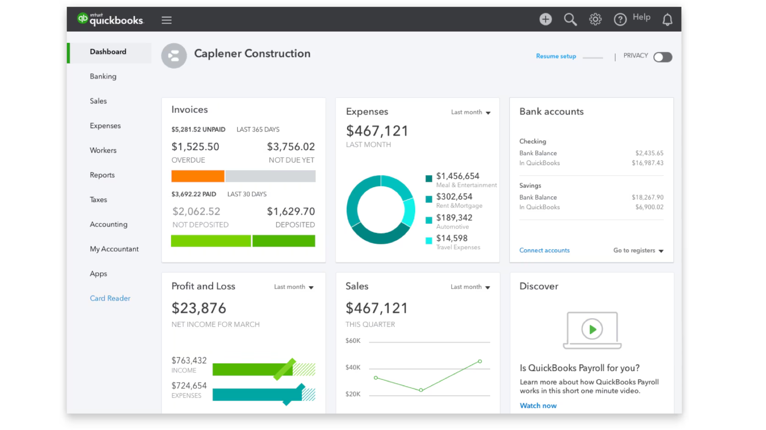Viewport: 766px width, 430px height.
Task: Select Reports in the left navigation
Action: point(102,175)
